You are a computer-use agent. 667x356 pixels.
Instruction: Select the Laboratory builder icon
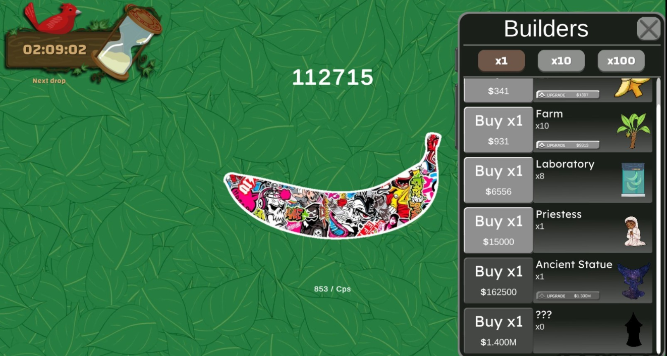click(x=632, y=180)
